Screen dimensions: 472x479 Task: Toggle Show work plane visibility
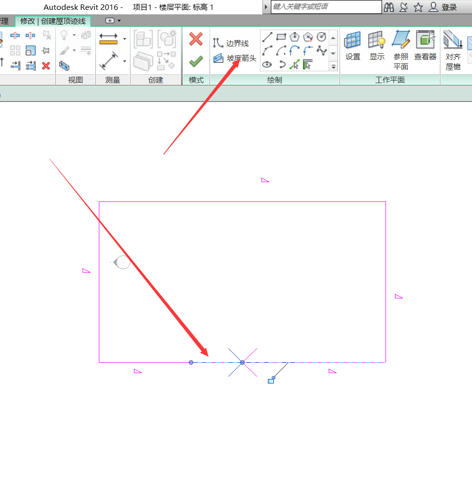(x=377, y=46)
